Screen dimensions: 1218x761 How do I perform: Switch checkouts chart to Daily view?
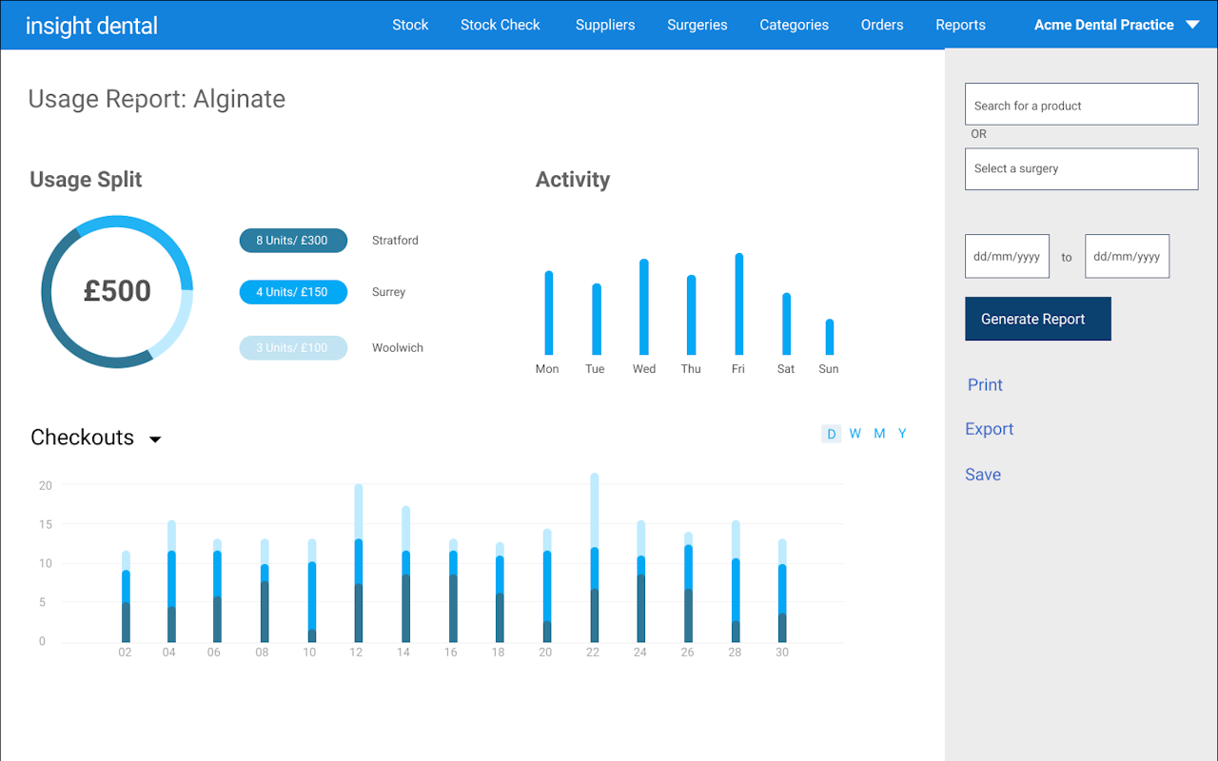click(831, 434)
